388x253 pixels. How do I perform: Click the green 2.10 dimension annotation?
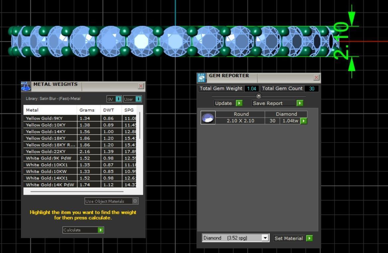click(x=341, y=41)
